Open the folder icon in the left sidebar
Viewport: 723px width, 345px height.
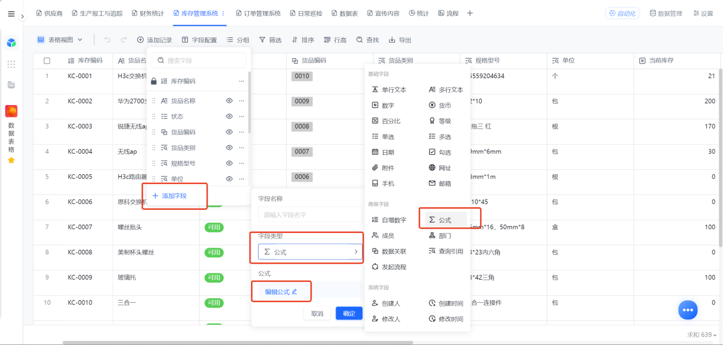[x=12, y=85]
